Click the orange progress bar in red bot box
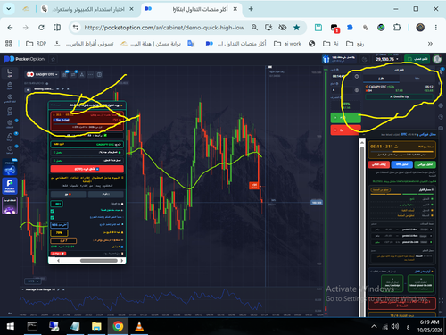Viewport: 446px width, 335px height. click(x=87, y=124)
